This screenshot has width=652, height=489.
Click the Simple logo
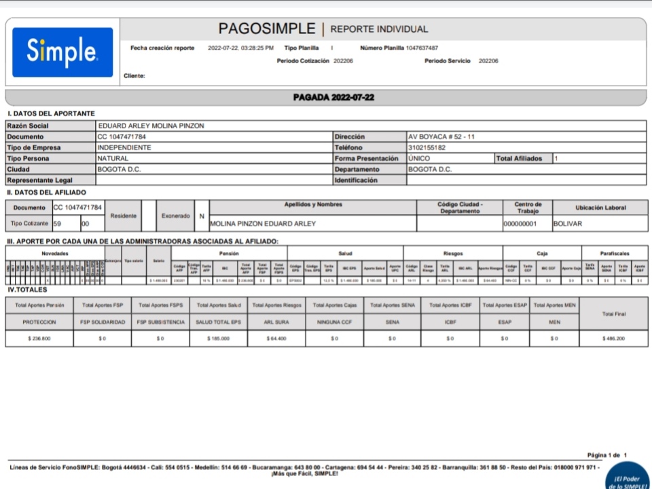tap(62, 52)
